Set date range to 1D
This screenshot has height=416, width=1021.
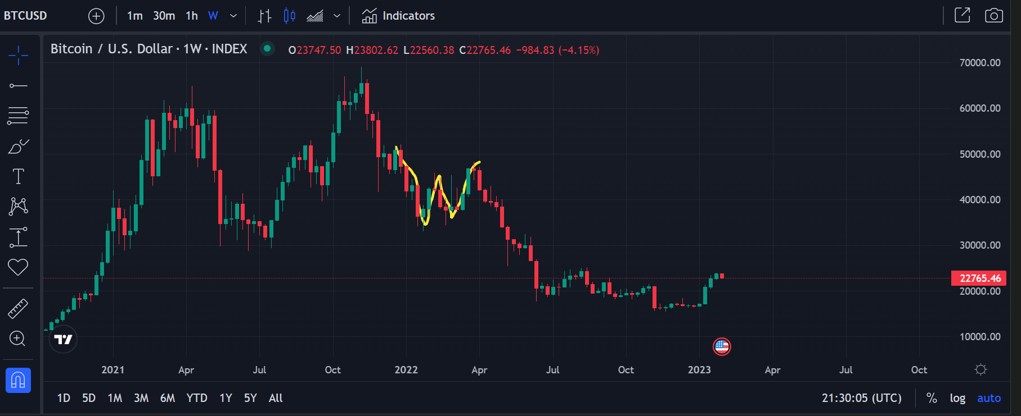[x=64, y=398]
